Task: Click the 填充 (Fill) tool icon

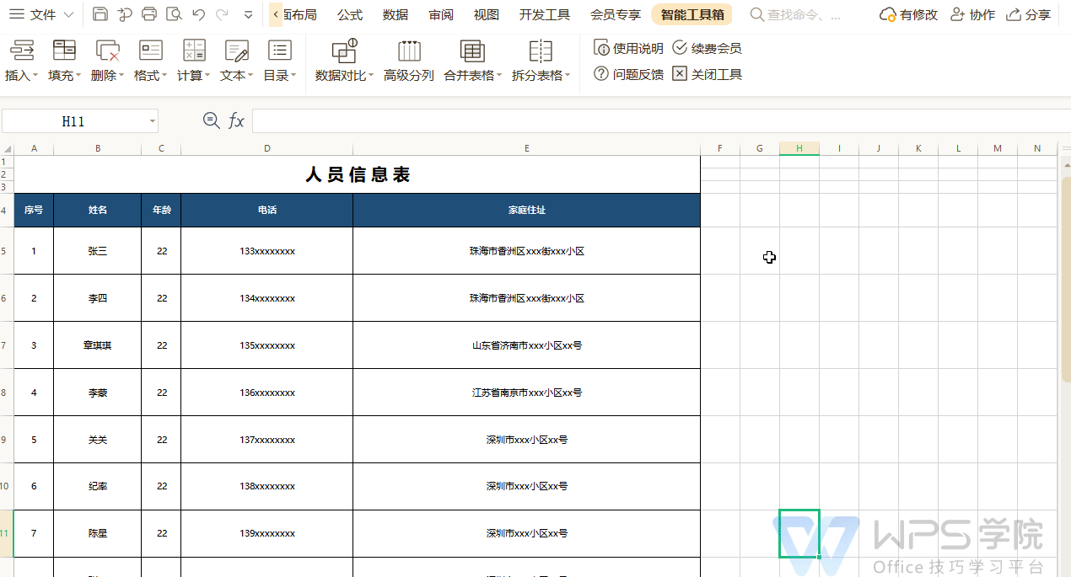Action: coord(64,51)
